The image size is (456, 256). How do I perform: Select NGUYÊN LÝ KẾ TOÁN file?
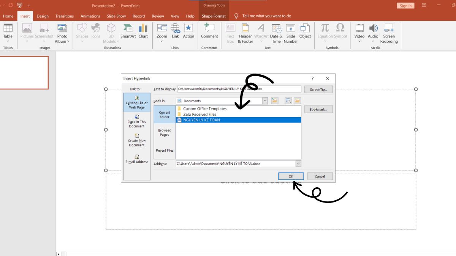tap(239, 120)
